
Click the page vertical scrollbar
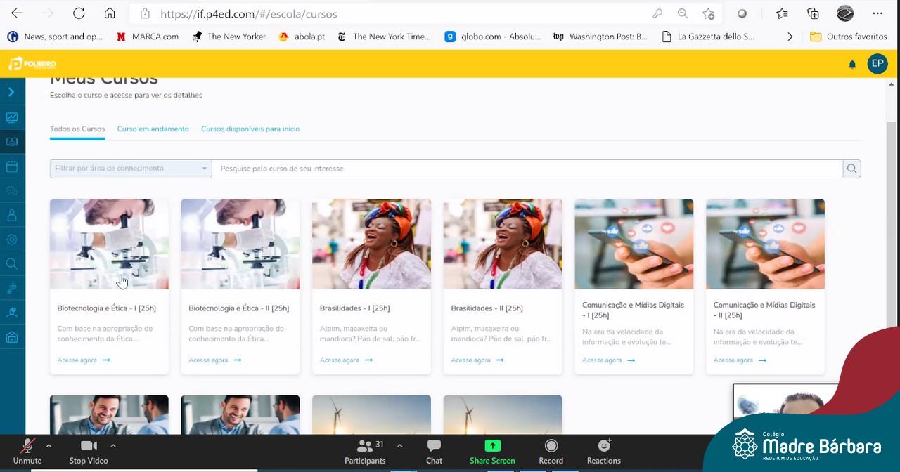point(892,211)
